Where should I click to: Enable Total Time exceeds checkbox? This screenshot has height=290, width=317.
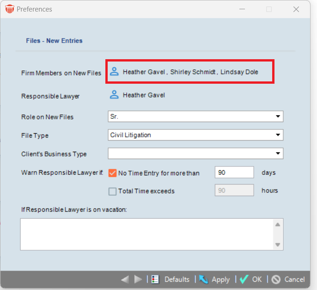click(x=112, y=191)
